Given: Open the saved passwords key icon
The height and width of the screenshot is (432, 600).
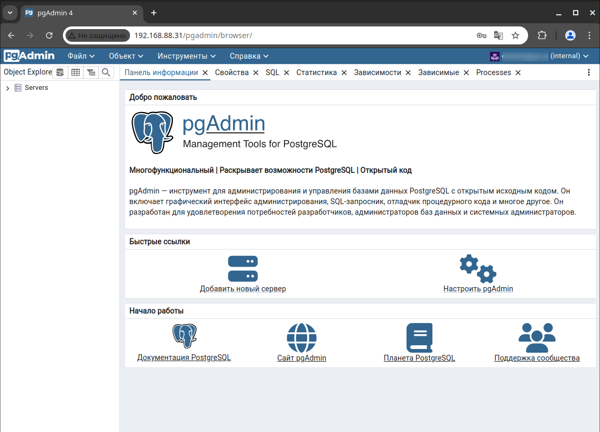Looking at the screenshot, I should point(482,35).
